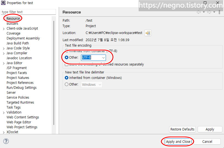This screenshot has width=224, height=148.
Task: Click the tree panel vertical scrollbar
Action: pyautogui.click(x=54, y=73)
